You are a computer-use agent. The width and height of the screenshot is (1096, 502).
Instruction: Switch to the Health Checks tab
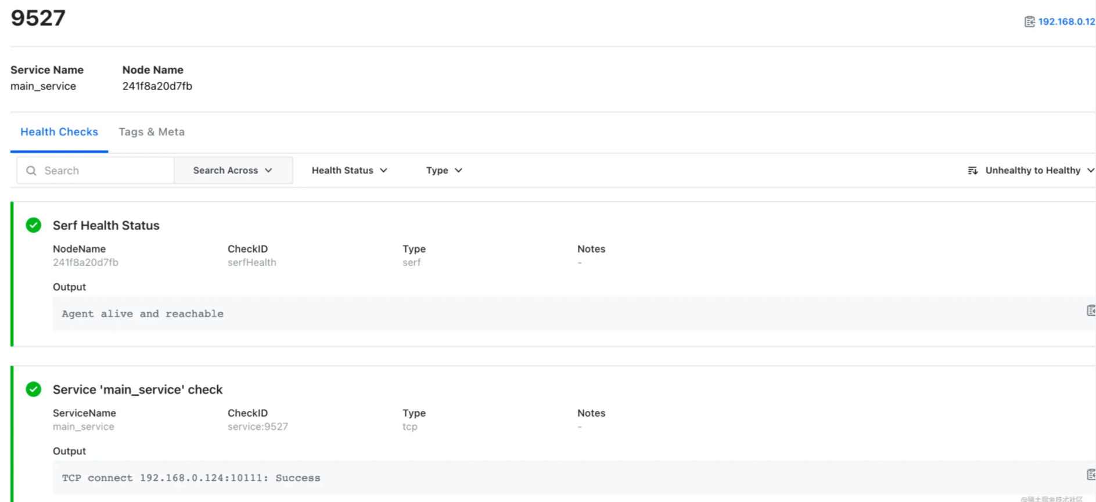coord(59,132)
